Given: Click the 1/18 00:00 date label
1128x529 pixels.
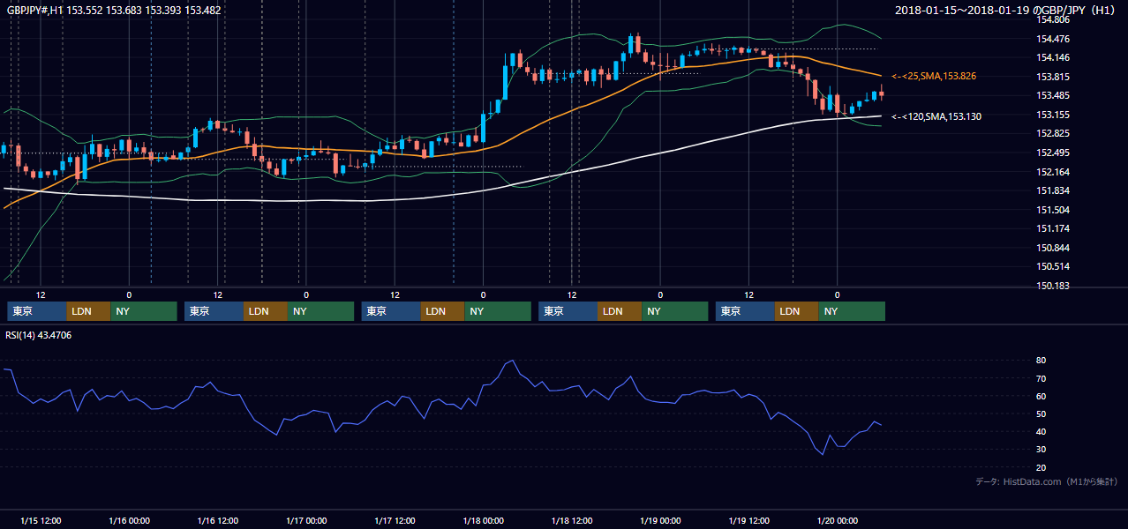Looking at the screenshot, I should point(484,520).
